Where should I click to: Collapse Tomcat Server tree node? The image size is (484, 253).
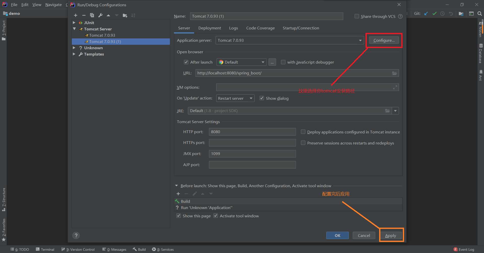click(74, 29)
